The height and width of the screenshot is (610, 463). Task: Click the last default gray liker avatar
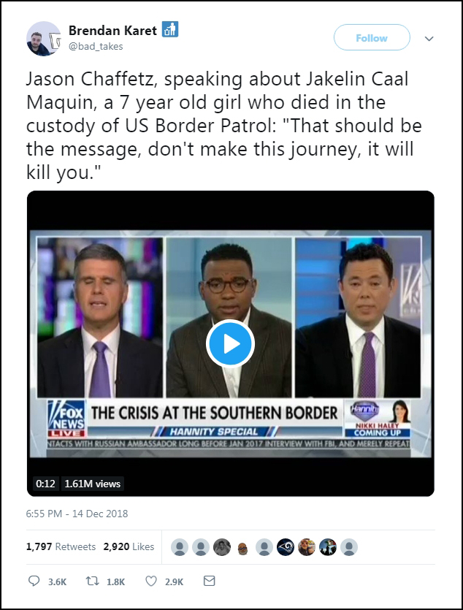pos(349,547)
